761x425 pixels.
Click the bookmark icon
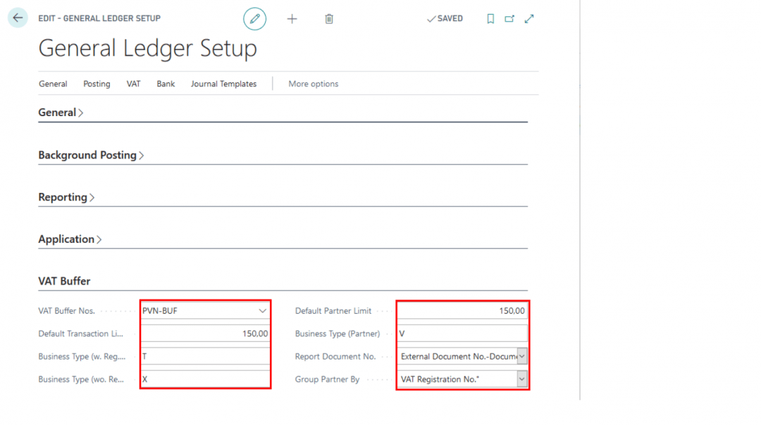pos(490,19)
